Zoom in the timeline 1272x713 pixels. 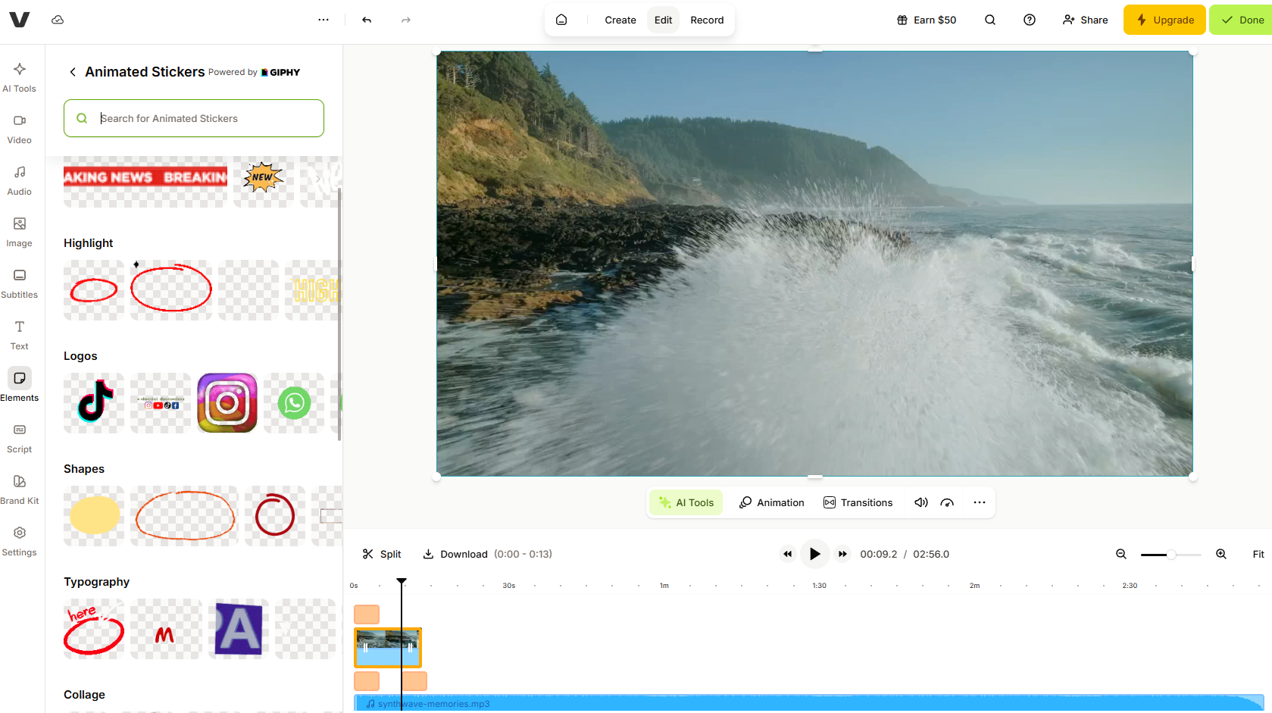1221,554
